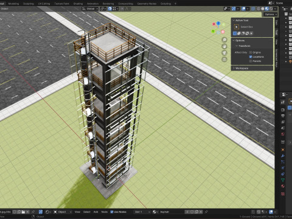Select solid viewport shading
This screenshot has width=292, height=219.
click(263, 9)
